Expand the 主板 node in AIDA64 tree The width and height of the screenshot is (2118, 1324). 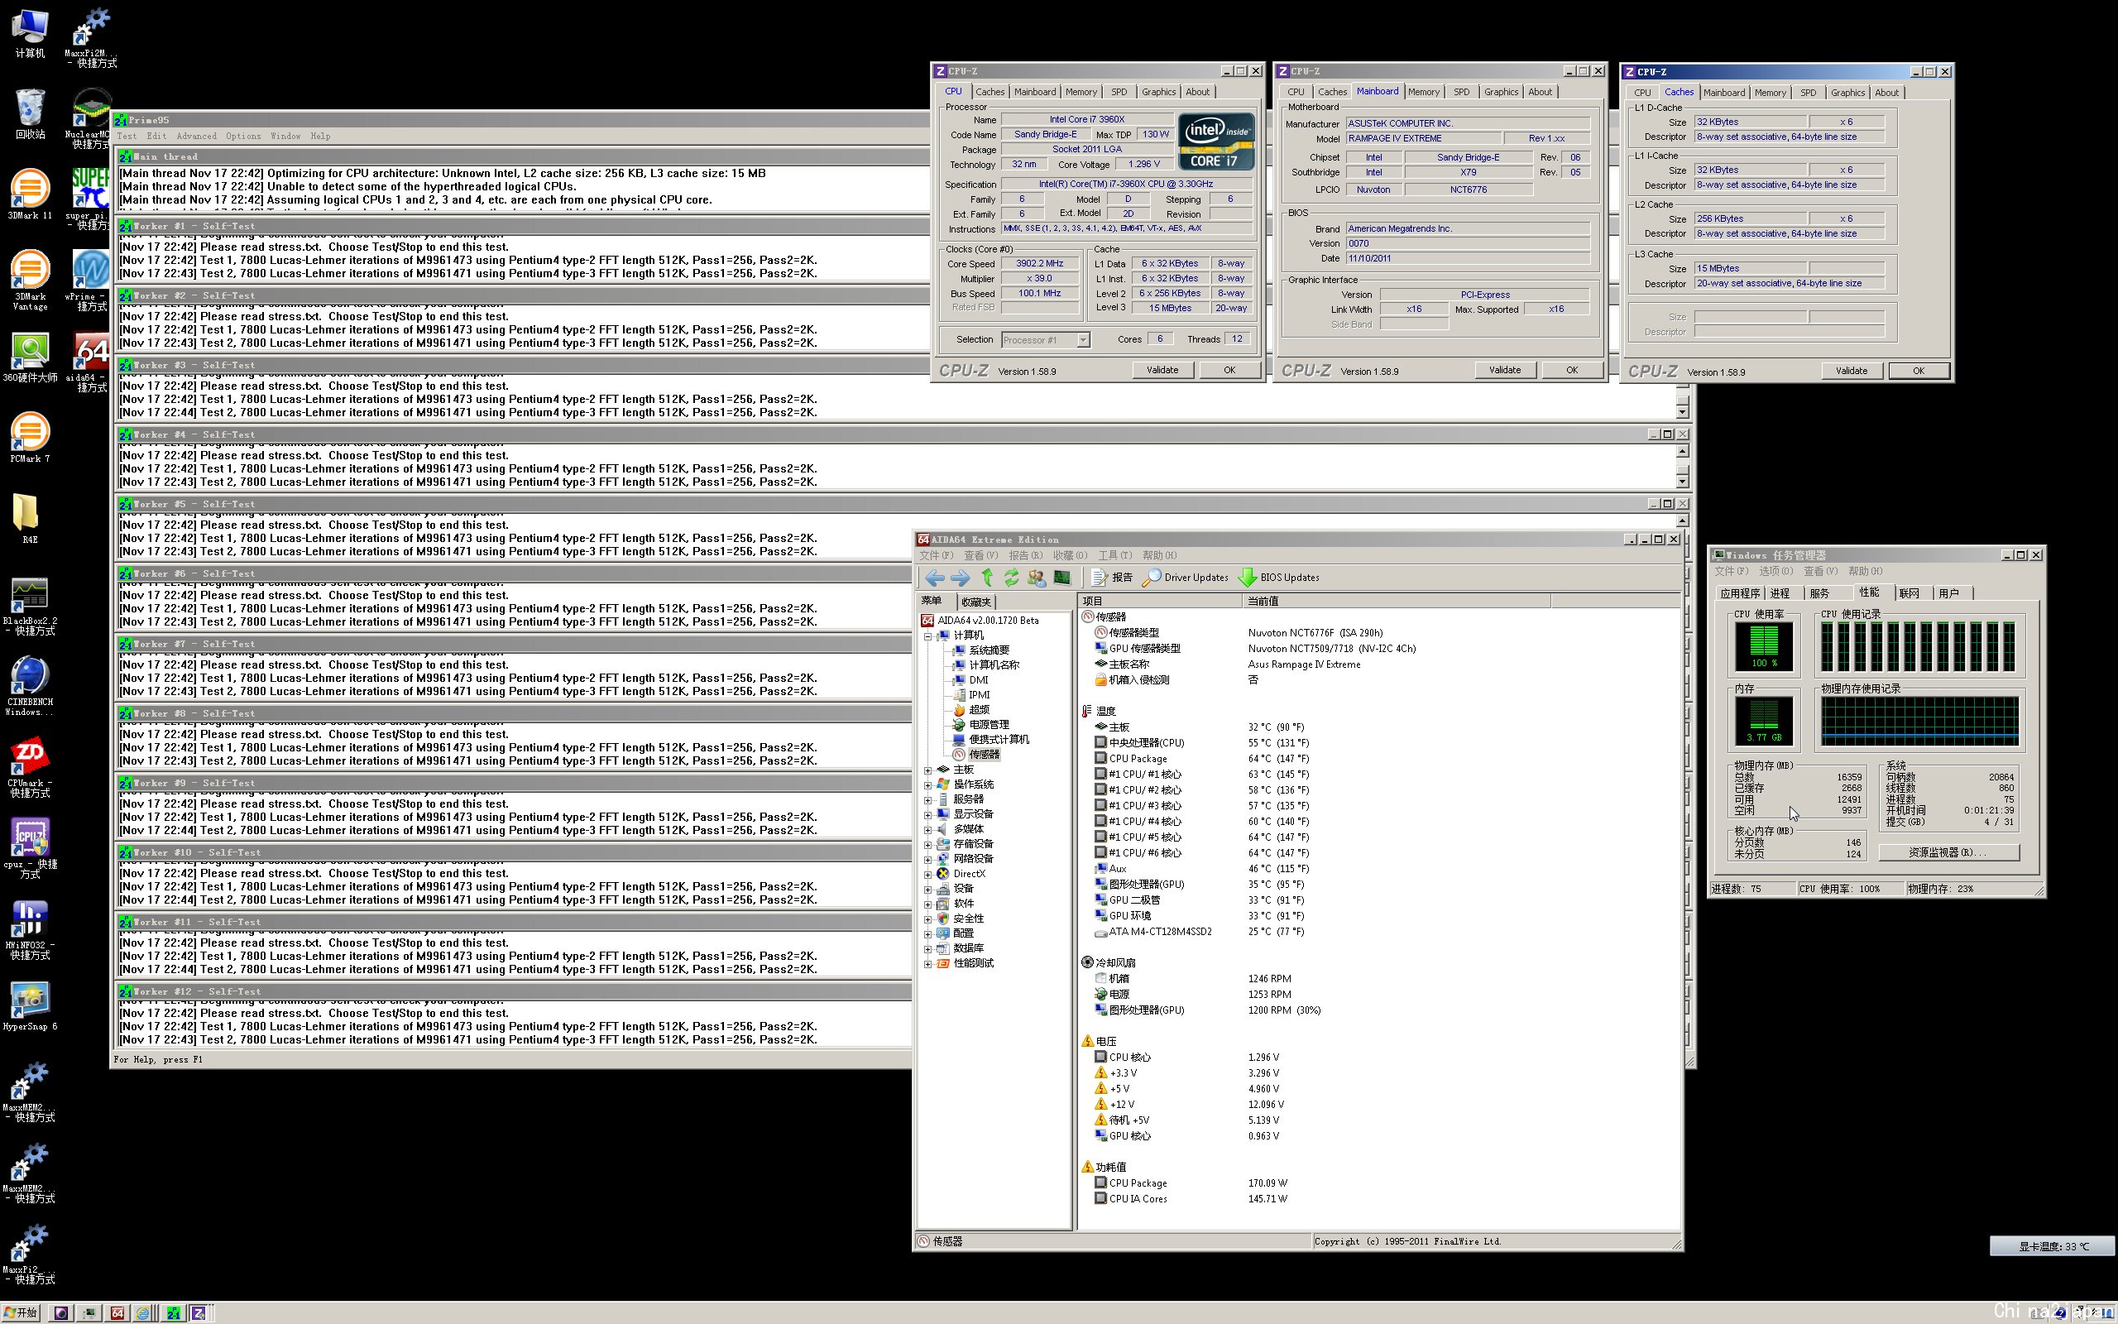pyautogui.click(x=927, y=770)
